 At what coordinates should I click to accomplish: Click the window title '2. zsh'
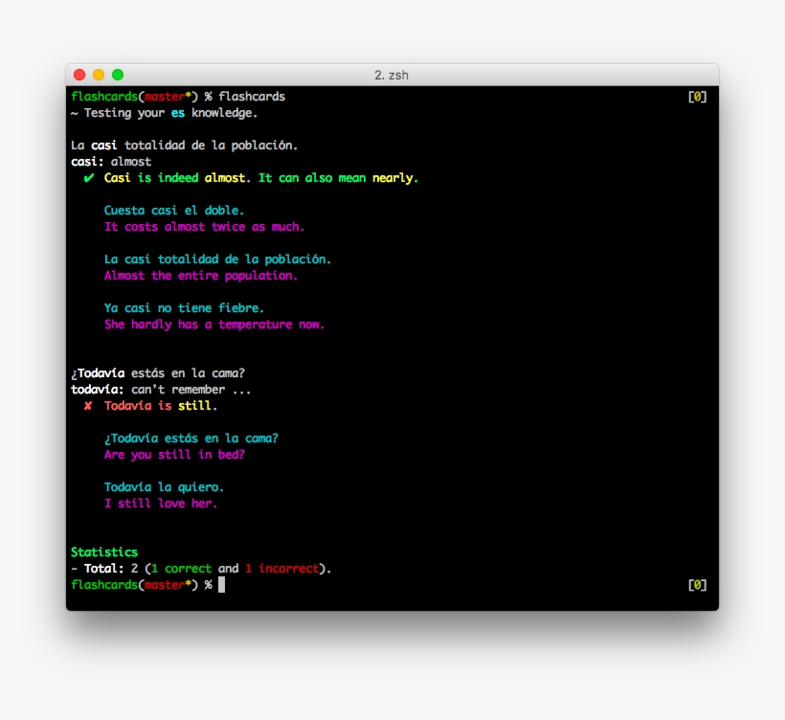coord(392,75)
